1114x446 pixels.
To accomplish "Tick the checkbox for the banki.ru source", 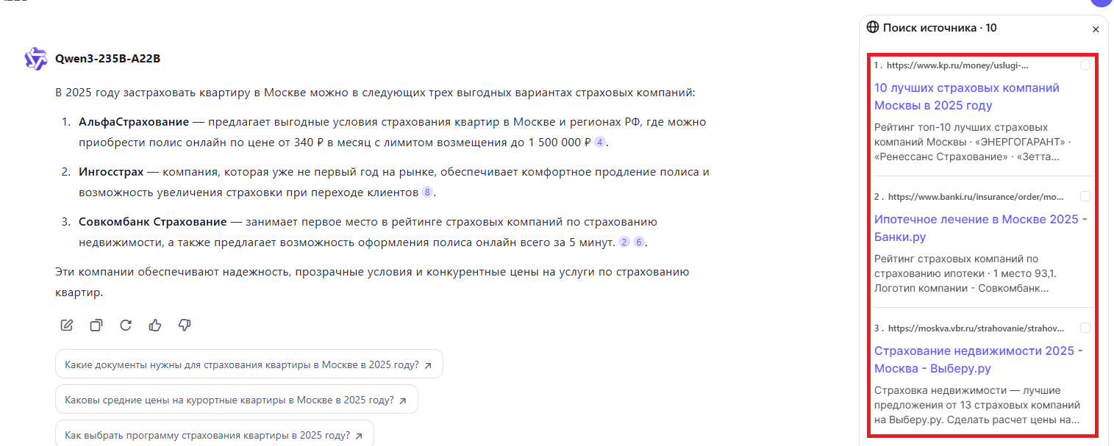I will coord(1085,196).
